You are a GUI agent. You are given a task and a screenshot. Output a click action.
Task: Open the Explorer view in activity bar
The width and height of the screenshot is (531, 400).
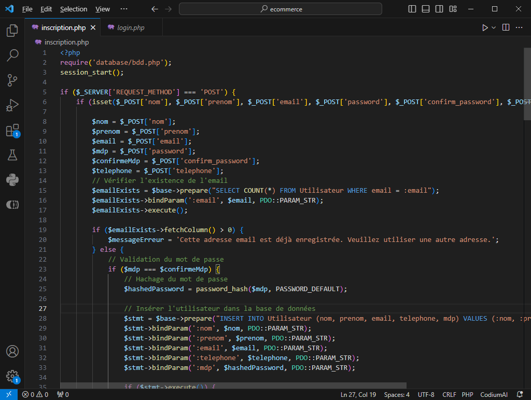click(12, 31)
